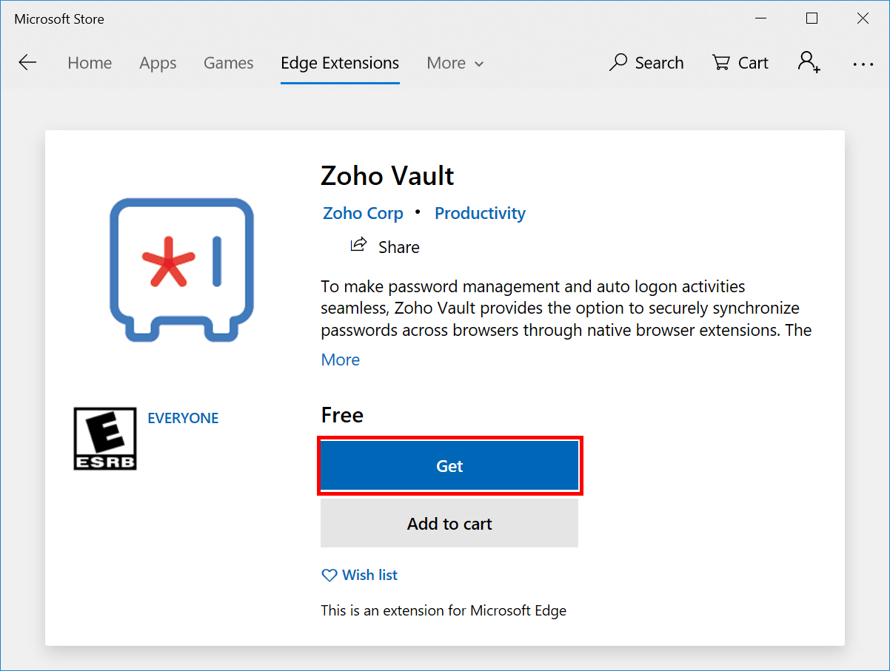Open the Productivity category link
Viewport: 890px width, 671px height.
pos(480,213)
